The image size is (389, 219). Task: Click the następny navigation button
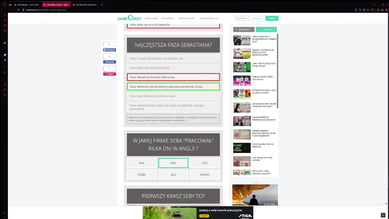pos(266,30)
